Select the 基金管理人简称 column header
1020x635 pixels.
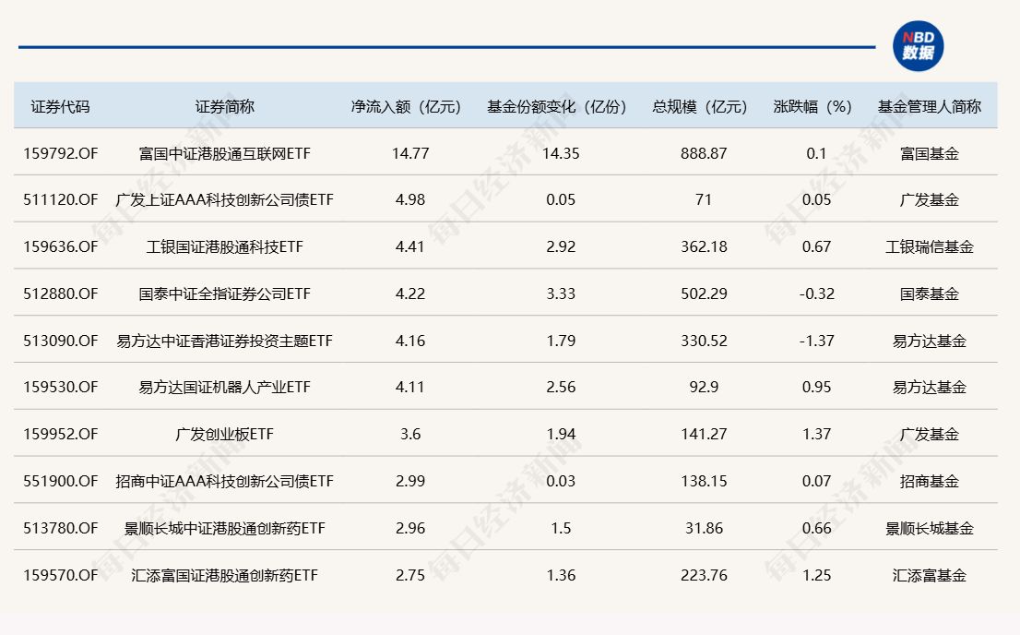(929, 106)
